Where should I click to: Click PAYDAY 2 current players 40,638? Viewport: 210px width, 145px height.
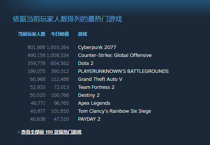(x=38, y=119)
